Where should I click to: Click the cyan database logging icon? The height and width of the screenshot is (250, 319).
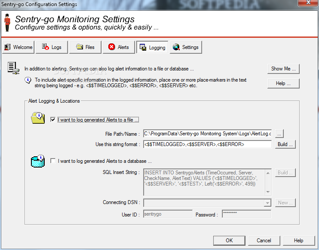point(38,161)
